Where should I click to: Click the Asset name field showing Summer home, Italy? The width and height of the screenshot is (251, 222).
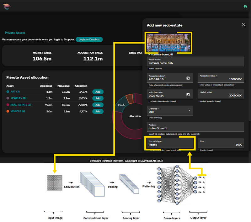195,61
